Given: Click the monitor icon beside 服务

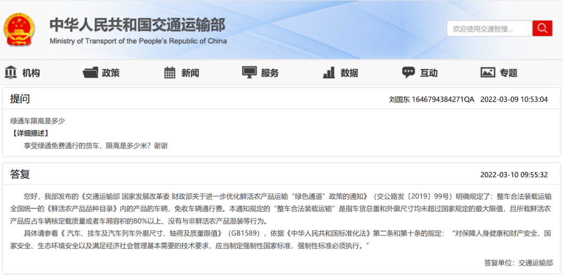Looking at the screenshot, I should [x=250, y=72].
